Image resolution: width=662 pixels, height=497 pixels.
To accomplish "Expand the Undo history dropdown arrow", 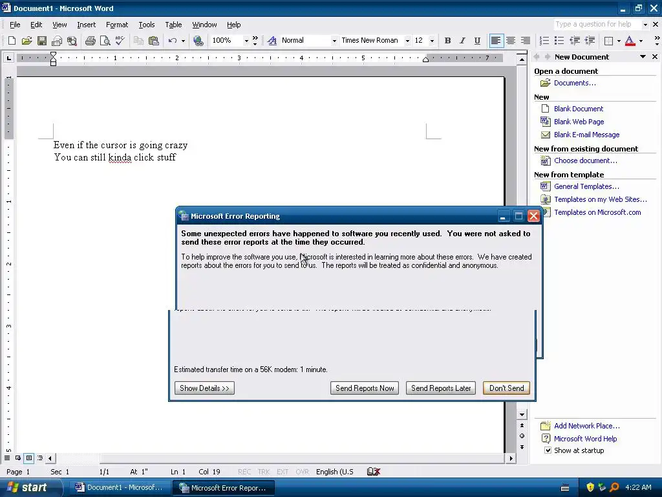I will pyautogui.click(x=183, y=41).
